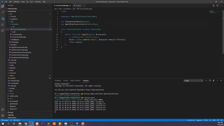The width and height of the screenshot is (224, 126).
Task: Open the Accounts menu in activity bar
Action: [x=3, y=110]
